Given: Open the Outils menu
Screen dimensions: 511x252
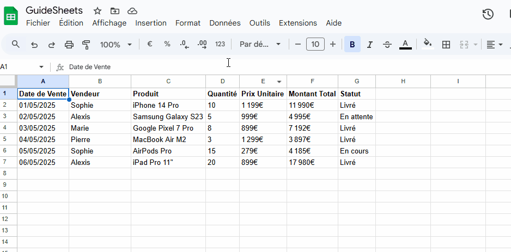Looking at the screenshot, I should point(260,23).
